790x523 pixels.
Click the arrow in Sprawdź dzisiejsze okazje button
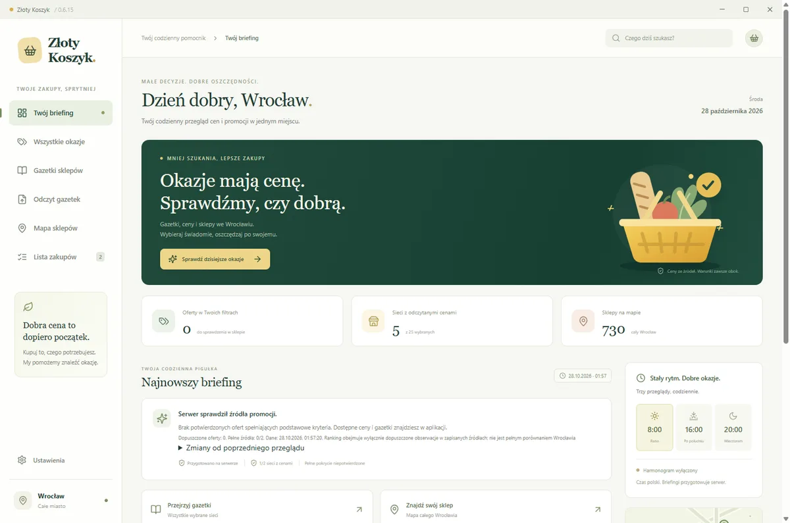[x=257, y=259]
